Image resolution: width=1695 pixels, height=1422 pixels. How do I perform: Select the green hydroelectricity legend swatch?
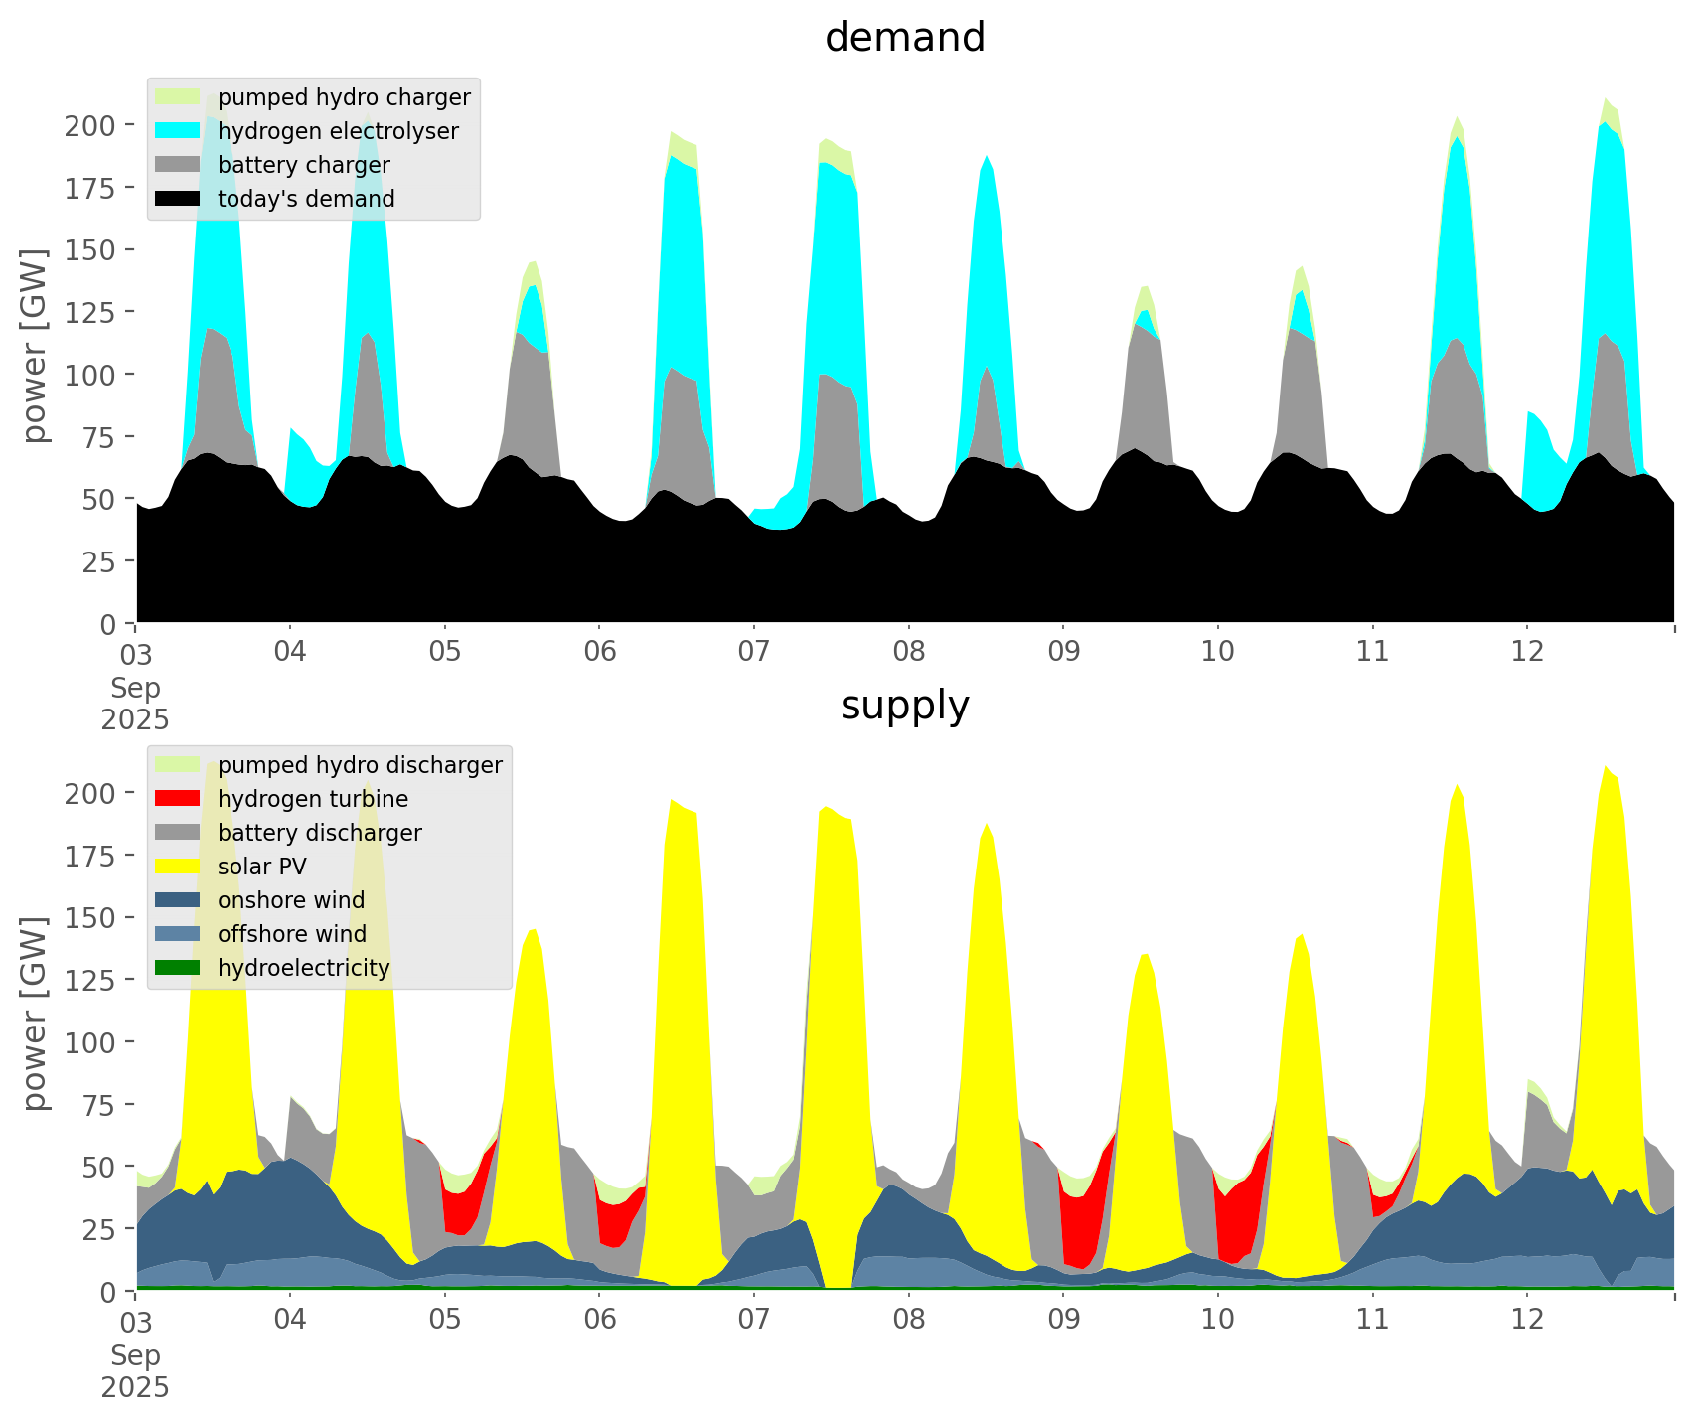point(178,968)
